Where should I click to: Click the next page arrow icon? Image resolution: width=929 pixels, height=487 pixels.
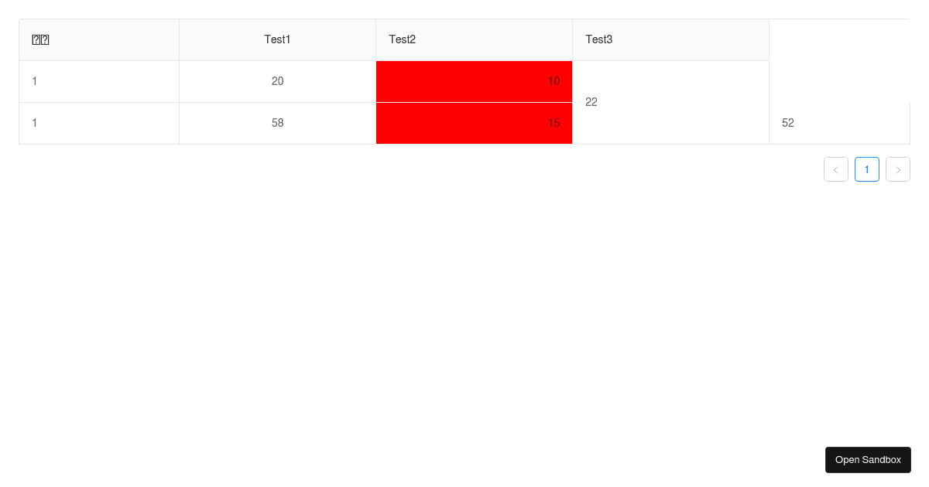(898, 169)
